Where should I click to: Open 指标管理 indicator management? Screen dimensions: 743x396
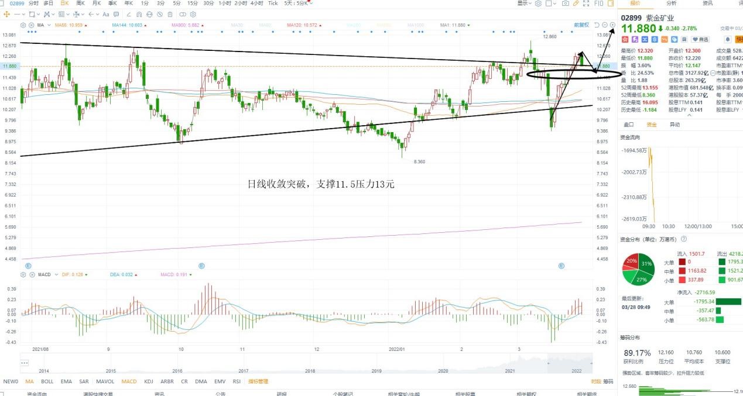(258, 381)
